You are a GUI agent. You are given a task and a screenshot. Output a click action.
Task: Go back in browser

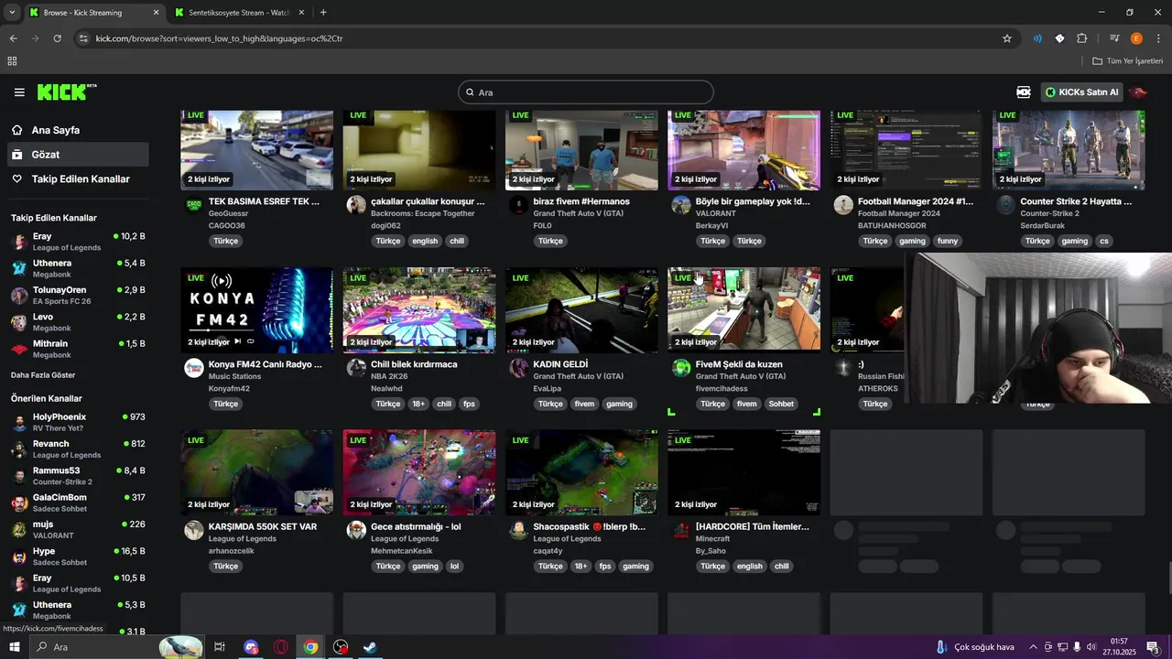[13, 38]
